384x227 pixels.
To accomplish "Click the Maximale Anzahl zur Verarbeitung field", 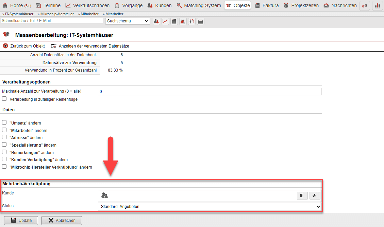I will 210,92.
